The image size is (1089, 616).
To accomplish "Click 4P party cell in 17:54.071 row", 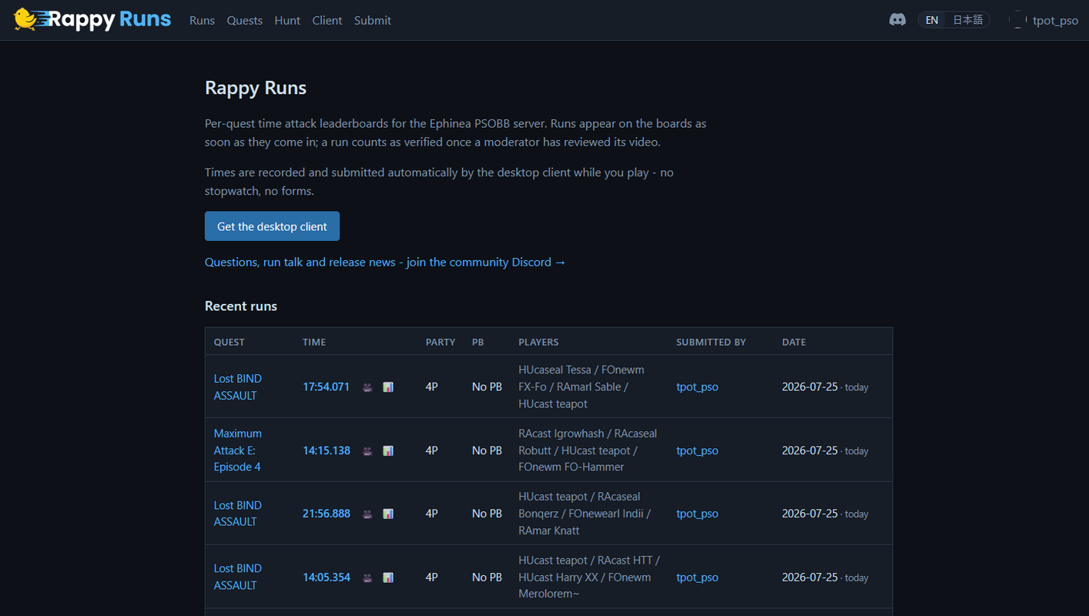I will (x=432, y=387).
